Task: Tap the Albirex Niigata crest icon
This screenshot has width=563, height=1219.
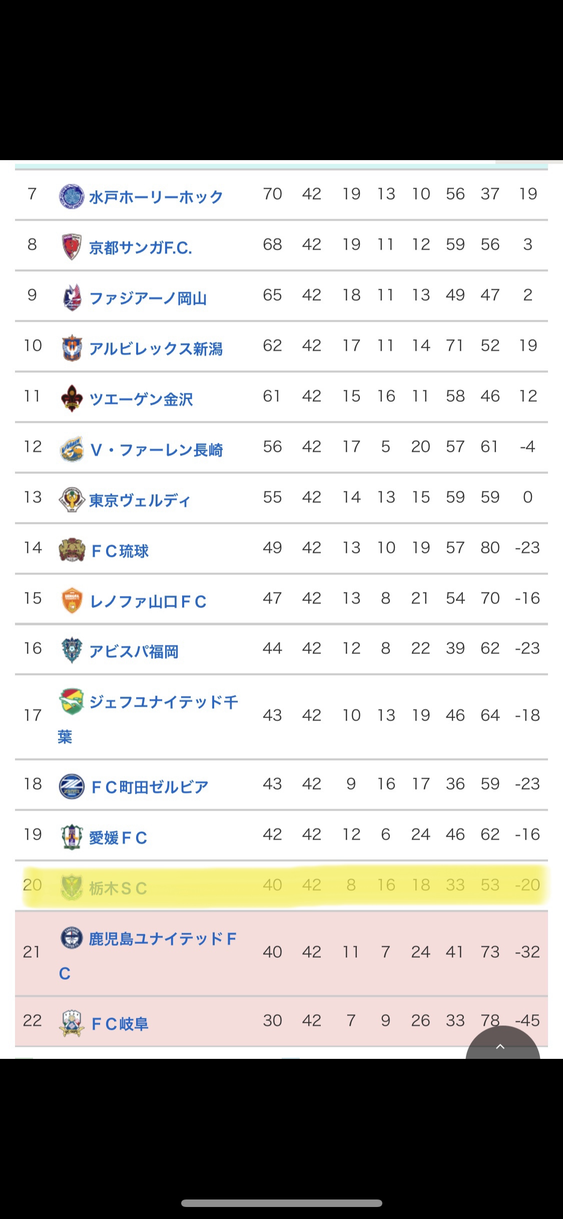Action: (72, 348)
